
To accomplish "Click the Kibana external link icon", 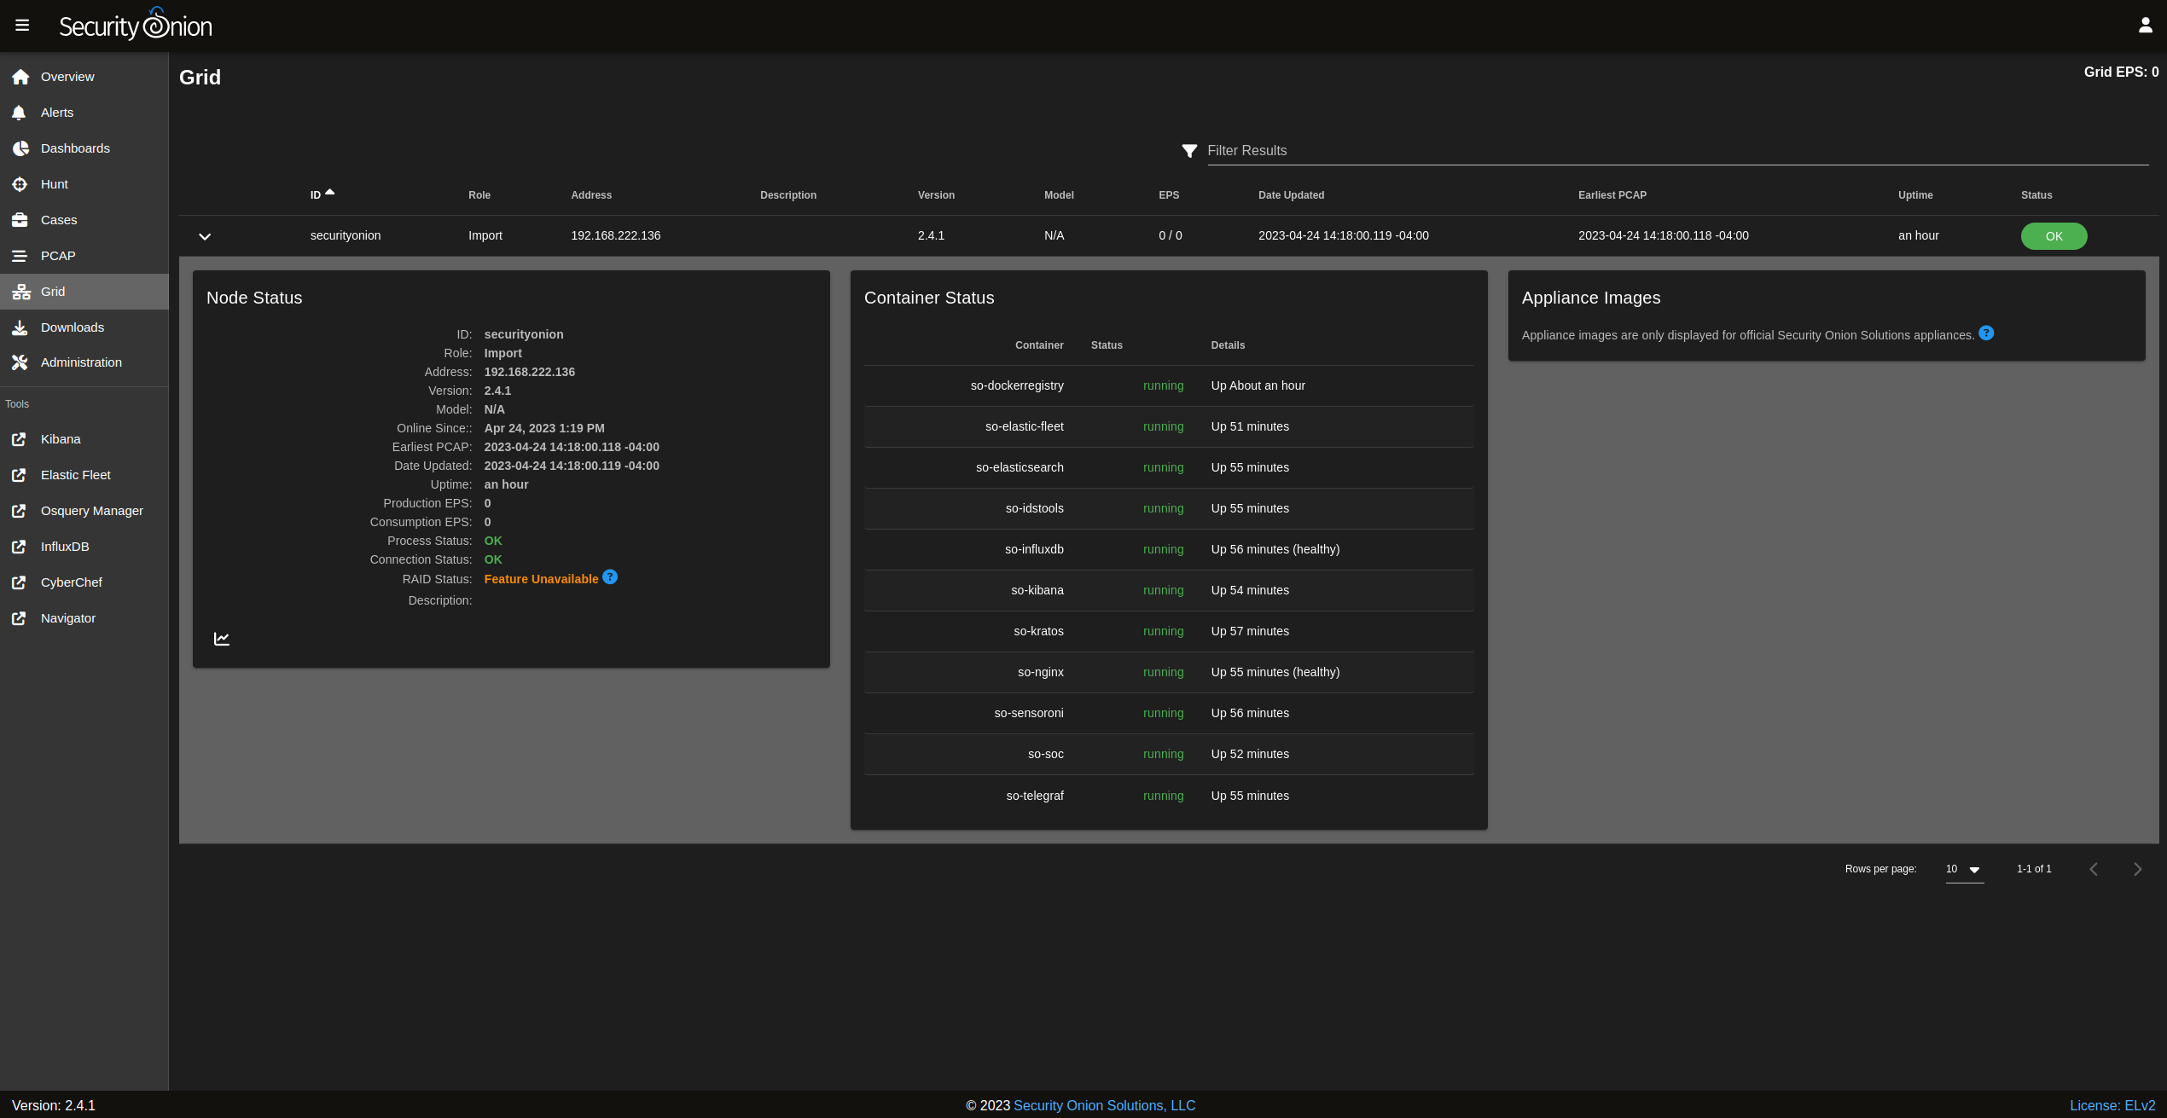I will tap(19, 439).
